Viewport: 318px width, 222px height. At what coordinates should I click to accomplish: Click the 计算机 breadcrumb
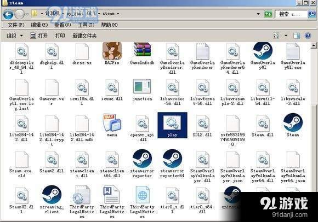coord(52,14)
